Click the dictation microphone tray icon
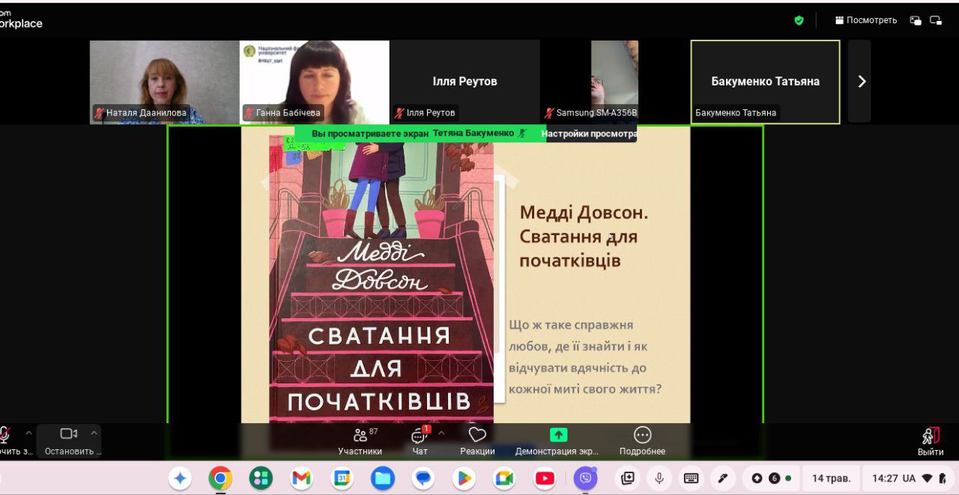Viewport: 959px width, 495px height. (659, 478)
